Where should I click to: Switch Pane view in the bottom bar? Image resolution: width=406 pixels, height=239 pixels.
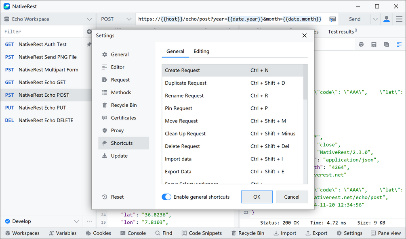point(386,233)
